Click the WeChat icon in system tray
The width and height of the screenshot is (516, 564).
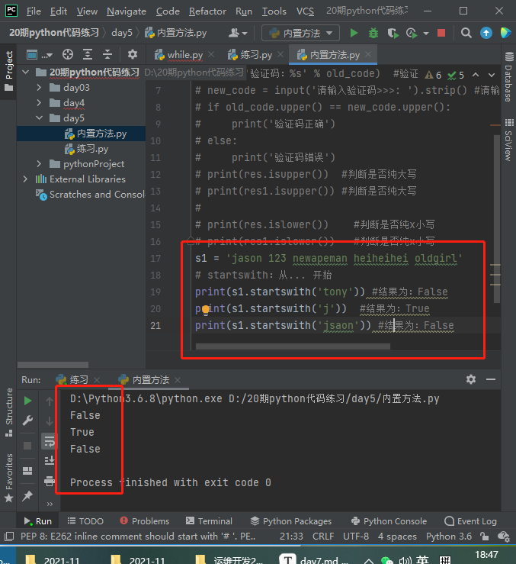[386, 560]
